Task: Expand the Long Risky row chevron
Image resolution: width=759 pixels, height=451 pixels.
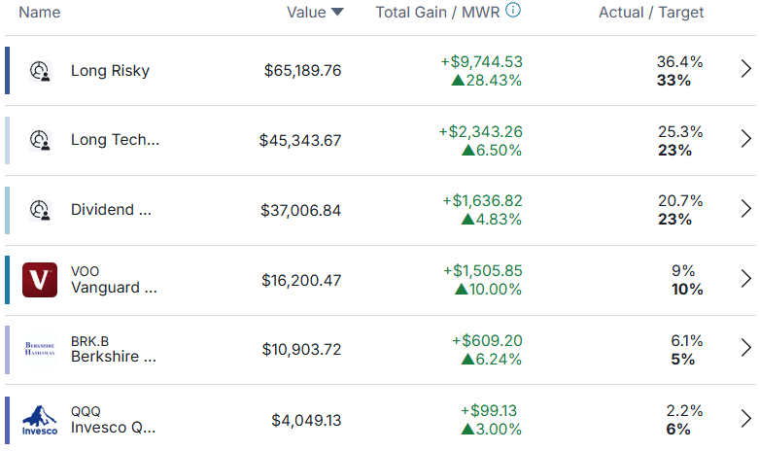Action: pos(746,69)
